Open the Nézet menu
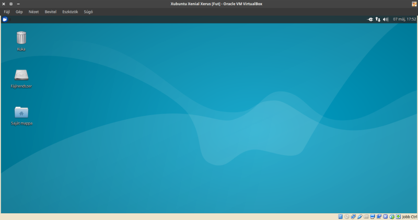Viewport: 418px width, 220px height. tap(33, 11)
